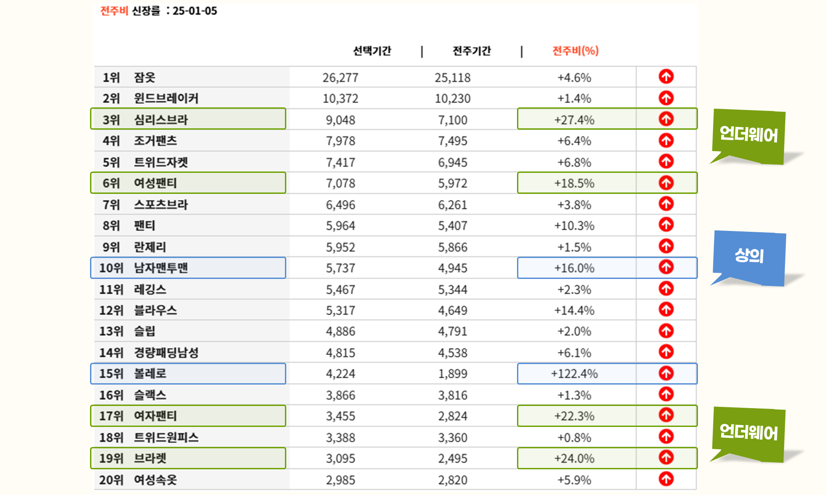Select the 선택기간 column header
The image size is (826, 495).
point(372,51)
